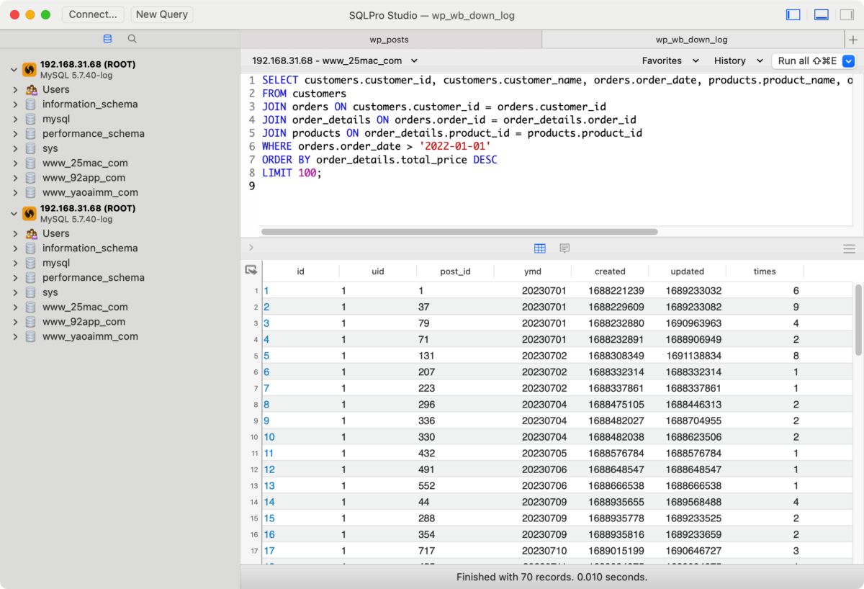
Task: Show the query messages view icon
Action: (x=564, y=248)
